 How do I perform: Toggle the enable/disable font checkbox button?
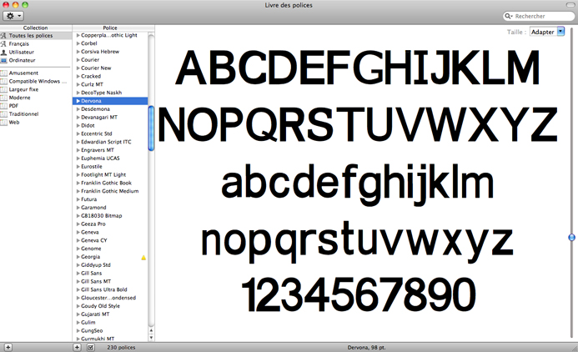coord(90,347)
